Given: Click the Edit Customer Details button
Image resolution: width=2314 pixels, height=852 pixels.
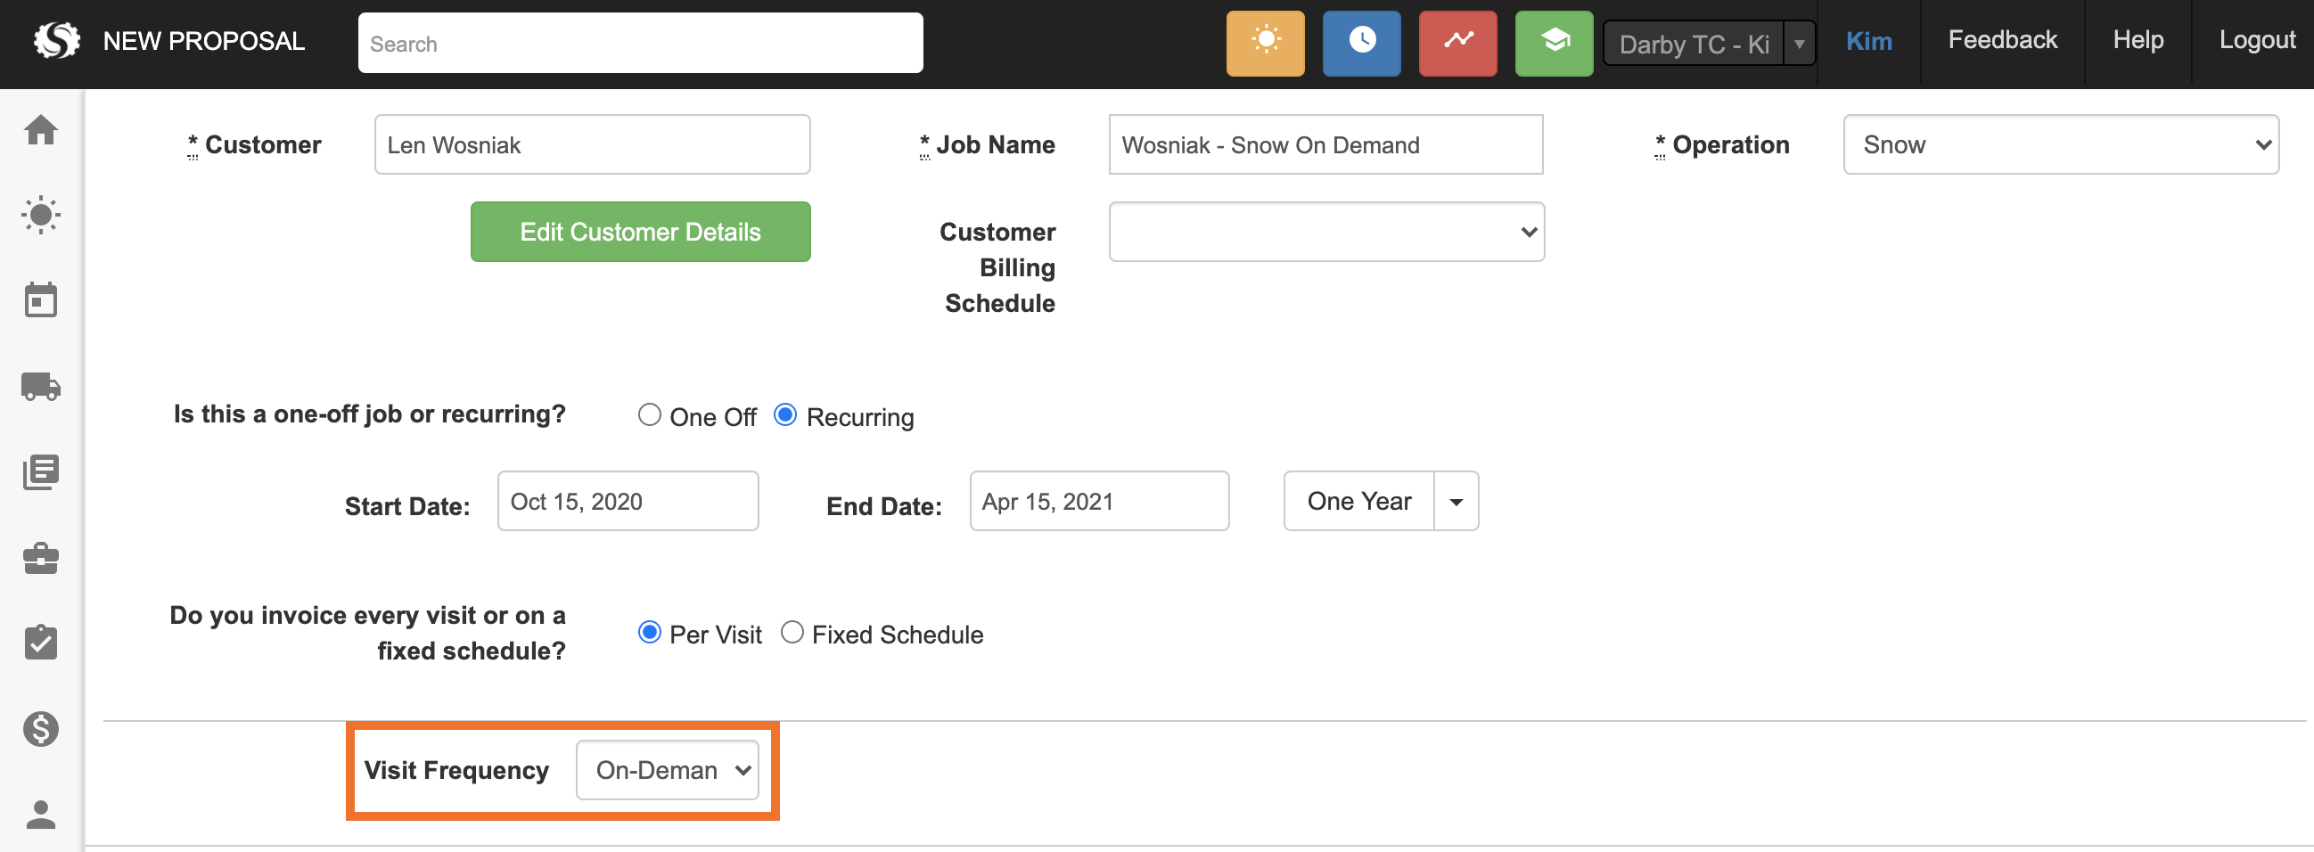Looking at the screenshot, I should (641, 232).
